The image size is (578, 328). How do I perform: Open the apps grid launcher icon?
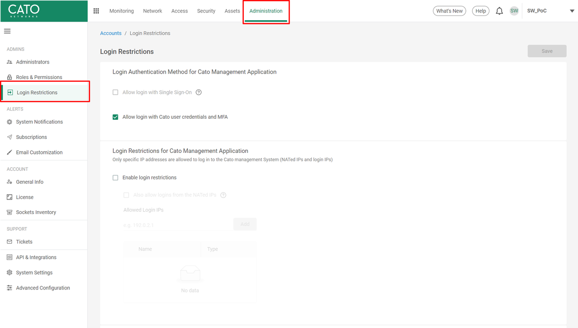tap(96, 11)
